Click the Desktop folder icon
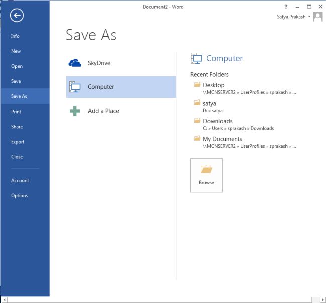The image size is (326, 303). 197,84
